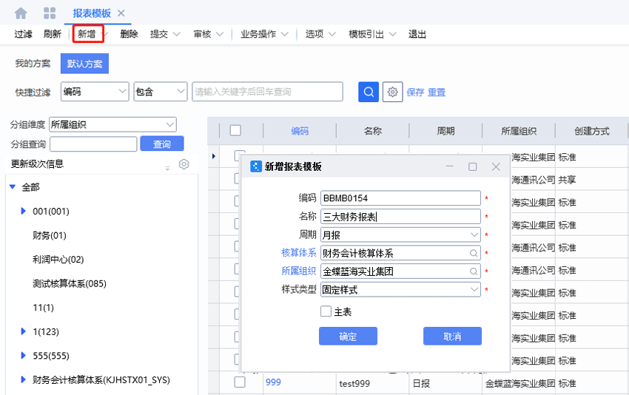Open the gear icon beside 更新级次信息

(184, 164)
